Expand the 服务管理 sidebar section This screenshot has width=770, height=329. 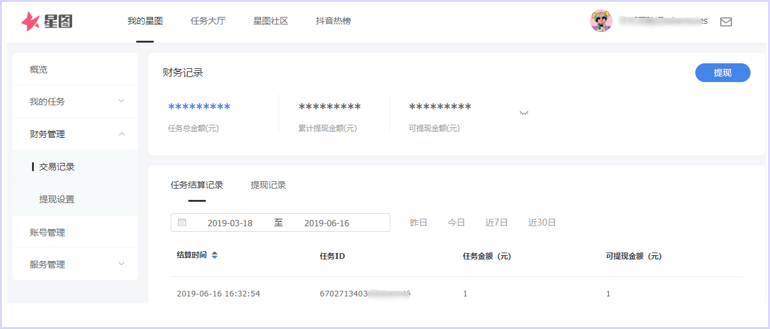pyautogui.click(x=121, y=264)
